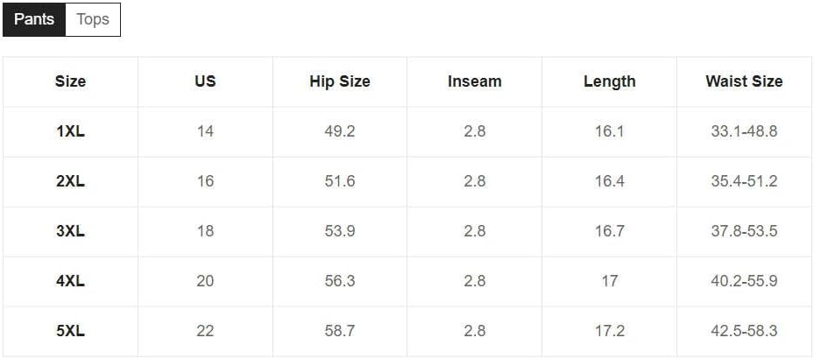Viewport: 814px width, 359px height.
Task: Click the hip size 51.6 cell
Action: [x=340, y=181]
